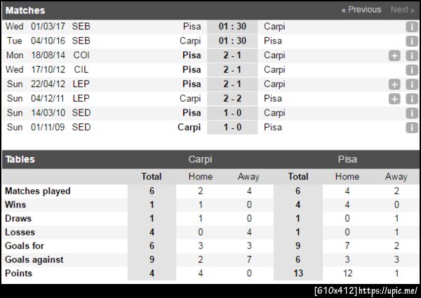Open info icon on 04/12/11 match row

pos(412,99)
